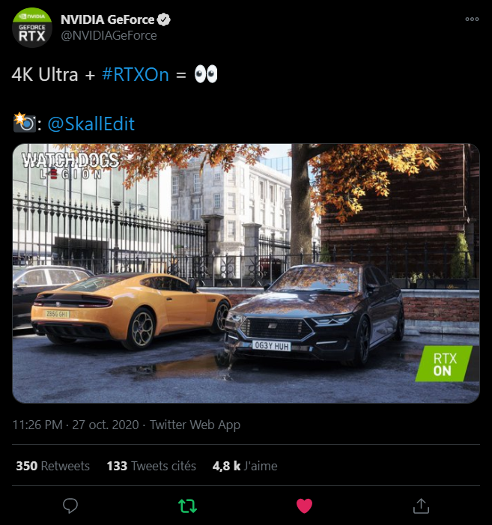Image resolution: width=492 pixels, height=525 pixels.
Task: Open the #RTXOn hashtag
Action: click(x=136, y=74)
